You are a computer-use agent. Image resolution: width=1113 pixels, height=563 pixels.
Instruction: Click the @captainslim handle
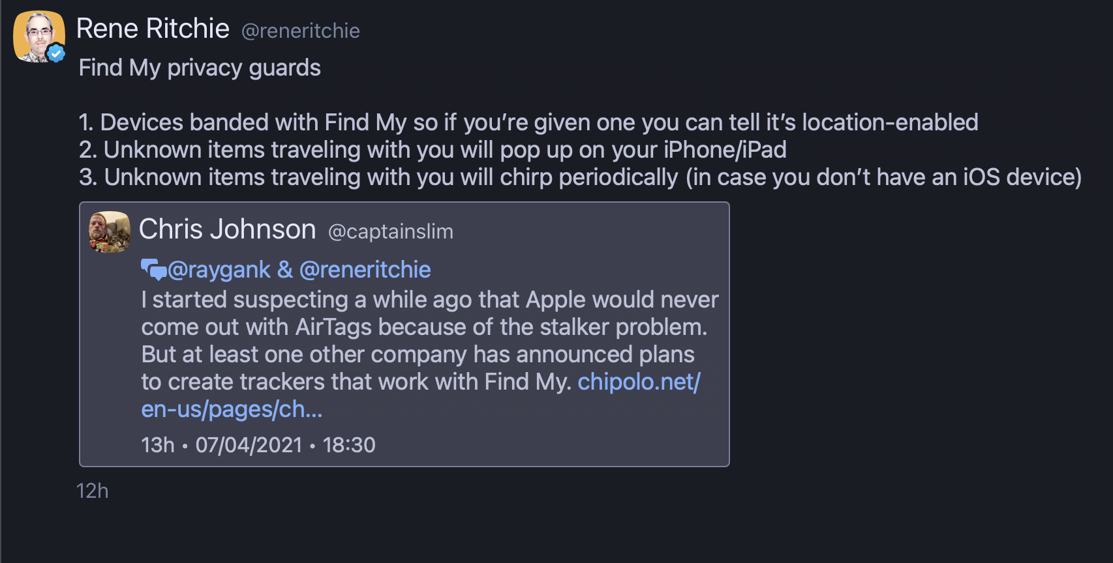(x=390, y=231)
